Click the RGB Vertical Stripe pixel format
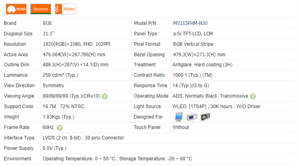 tap(193, 44)
